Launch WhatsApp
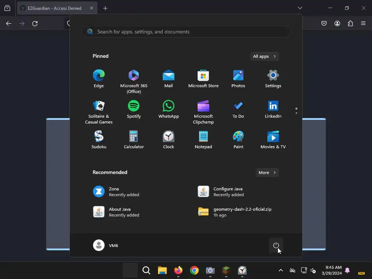This screenshot has width=372, height=279. tap(169, 109)
